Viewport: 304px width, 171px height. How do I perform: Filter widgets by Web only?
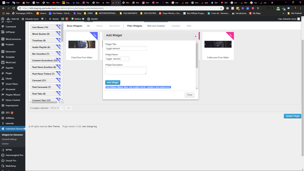(x=189, y=26)
